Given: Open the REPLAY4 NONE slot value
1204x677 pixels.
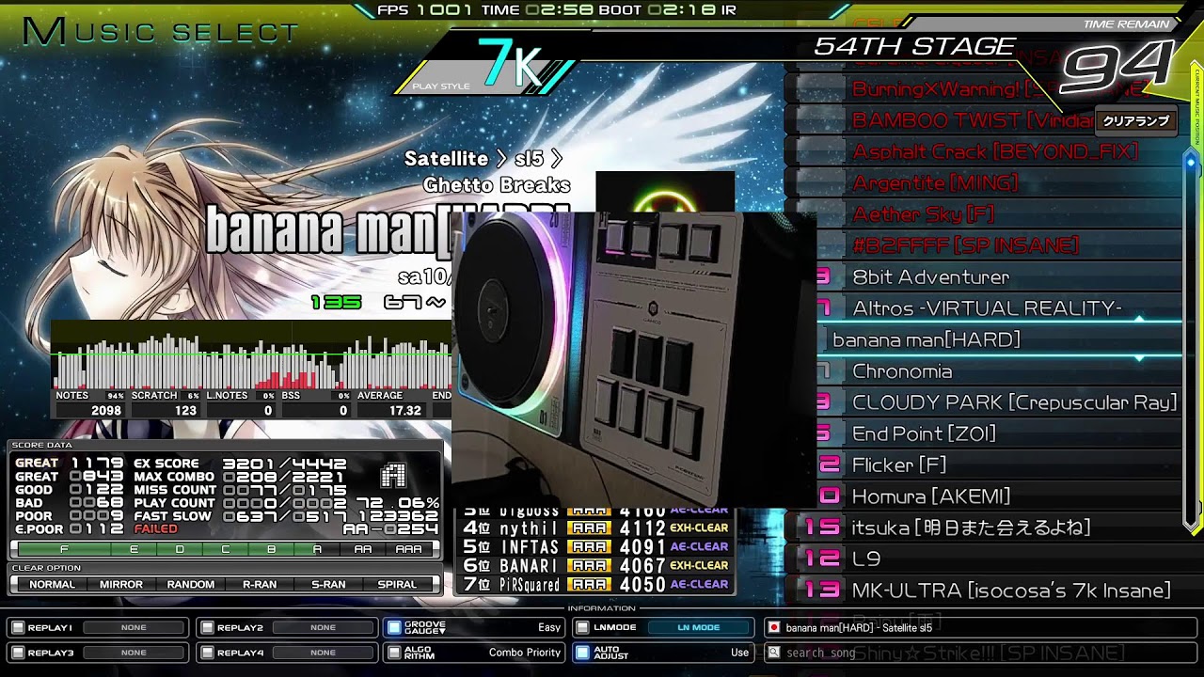Looking at the screenshot, I should pos(323,653).
